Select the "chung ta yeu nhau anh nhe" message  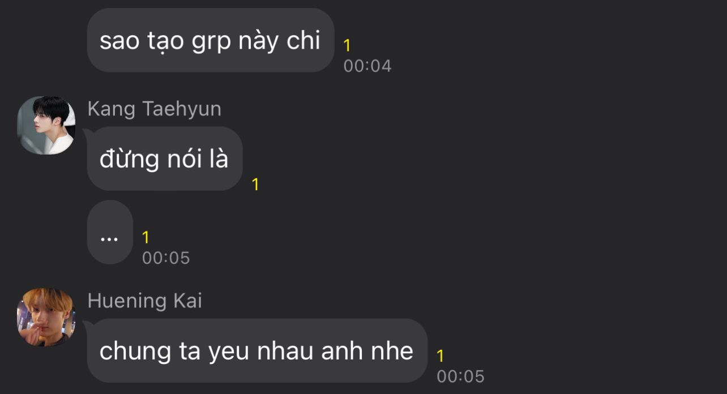click(257, 351)
